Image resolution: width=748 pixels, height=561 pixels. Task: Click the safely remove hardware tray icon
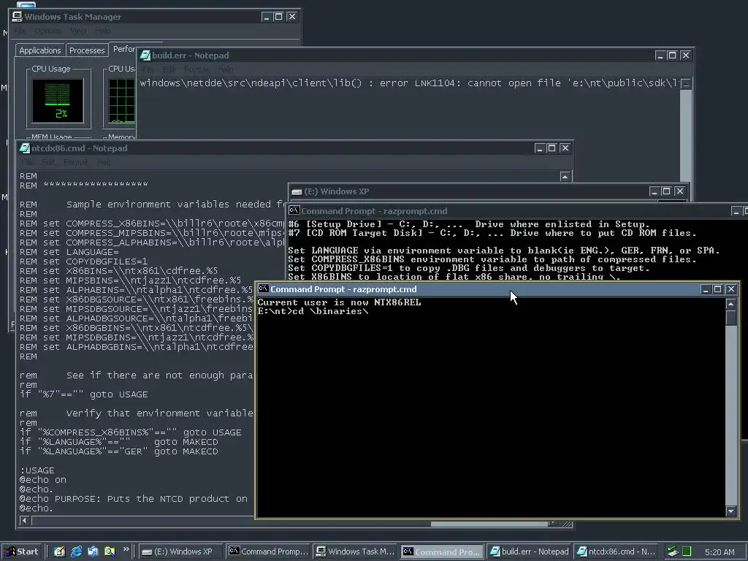(x=673, y=552)
